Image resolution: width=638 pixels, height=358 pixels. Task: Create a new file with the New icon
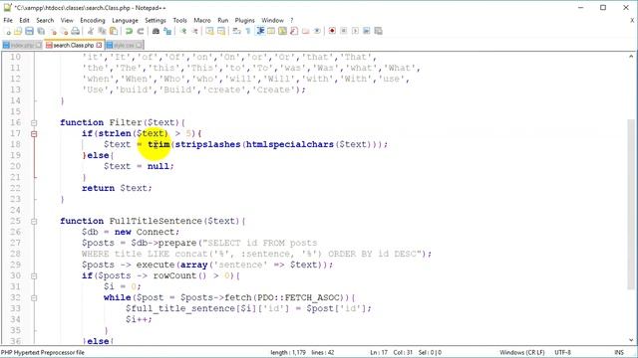click(x=7, y=31)
